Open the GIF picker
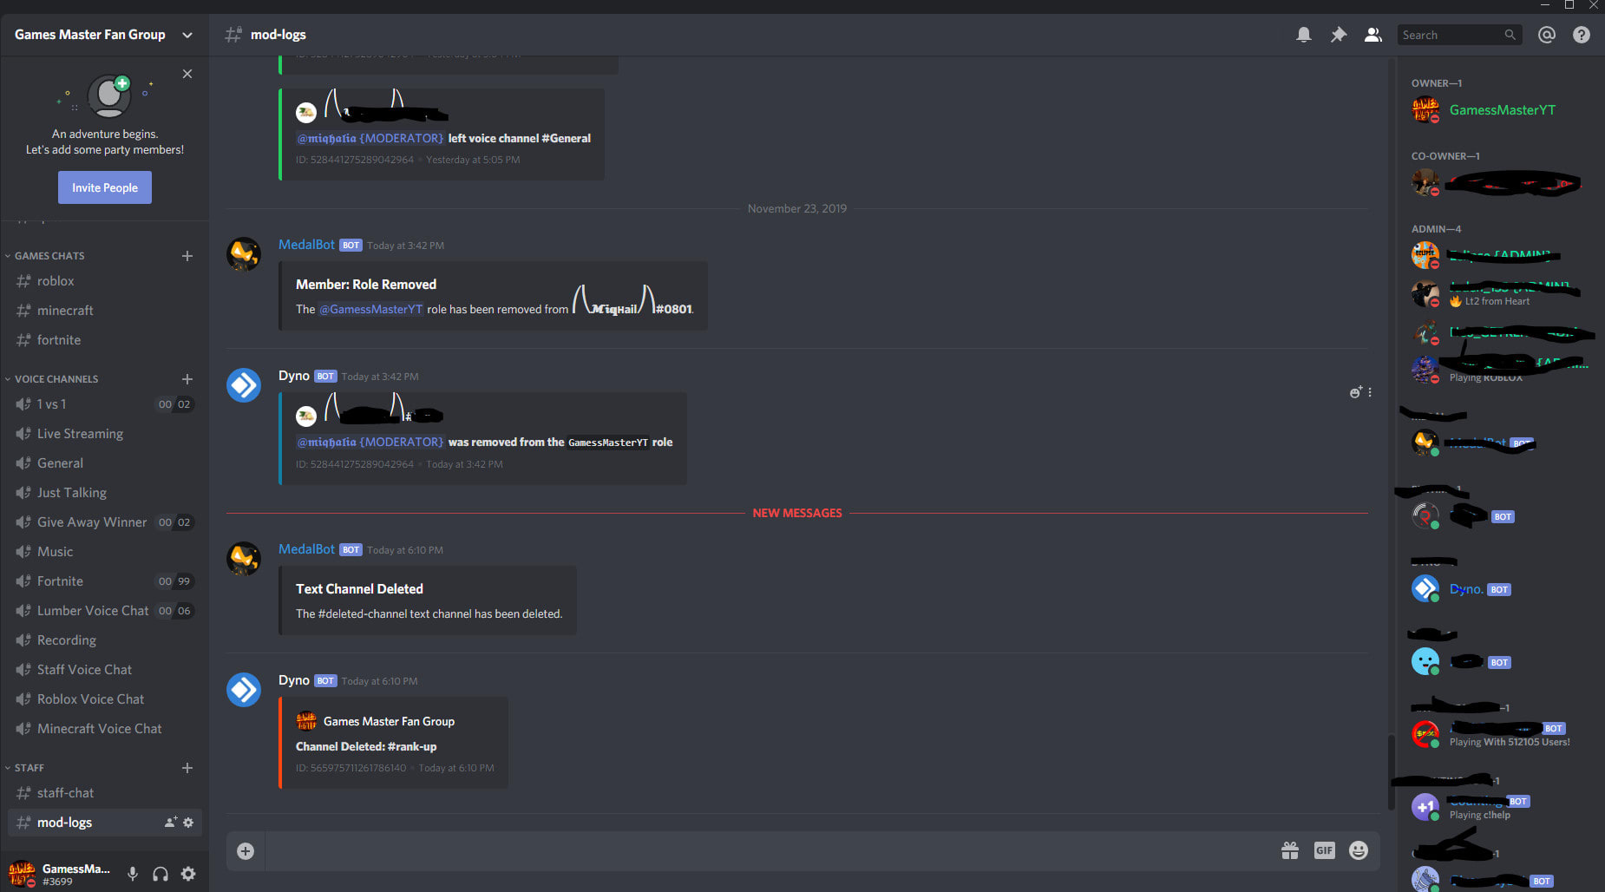This screenshot has height=892, width=1605. (x=1324, y=850)
